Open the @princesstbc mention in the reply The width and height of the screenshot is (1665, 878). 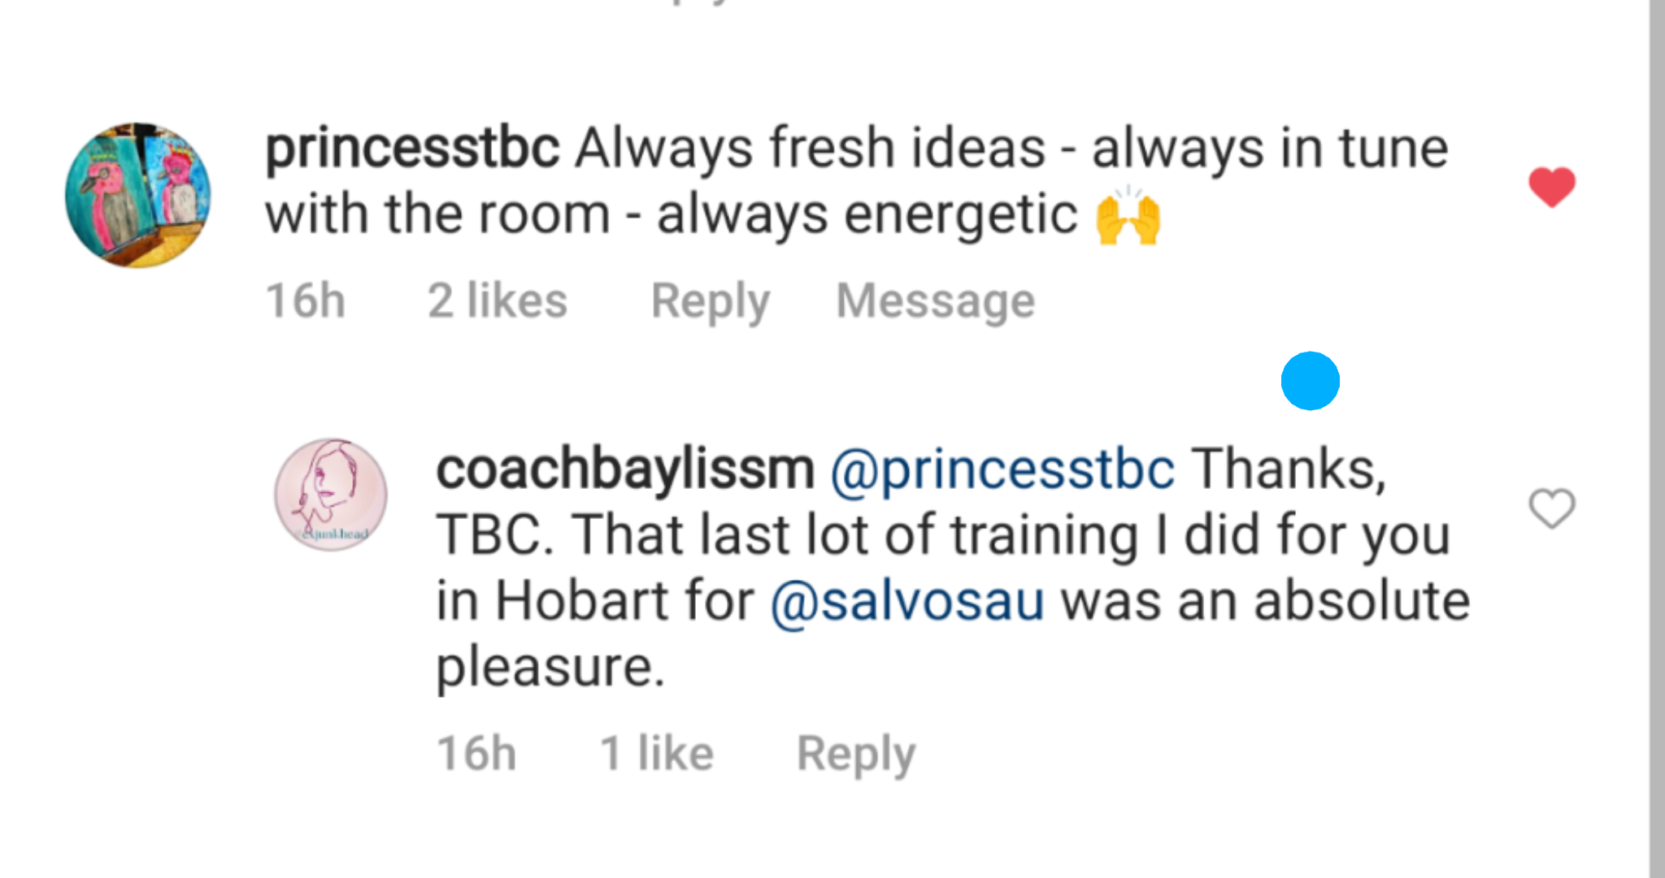click(x=1002, y=469)
